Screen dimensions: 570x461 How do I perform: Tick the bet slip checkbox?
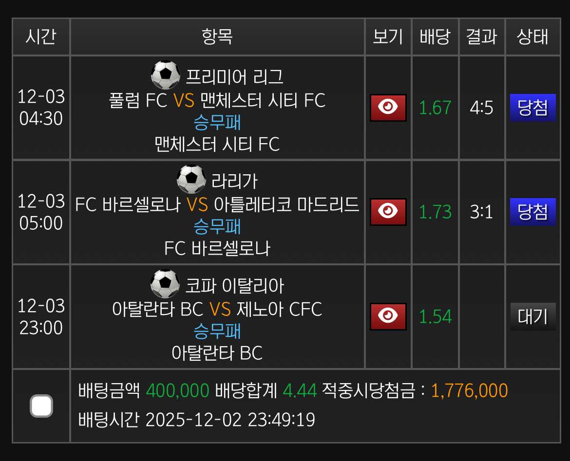(41, 406)
